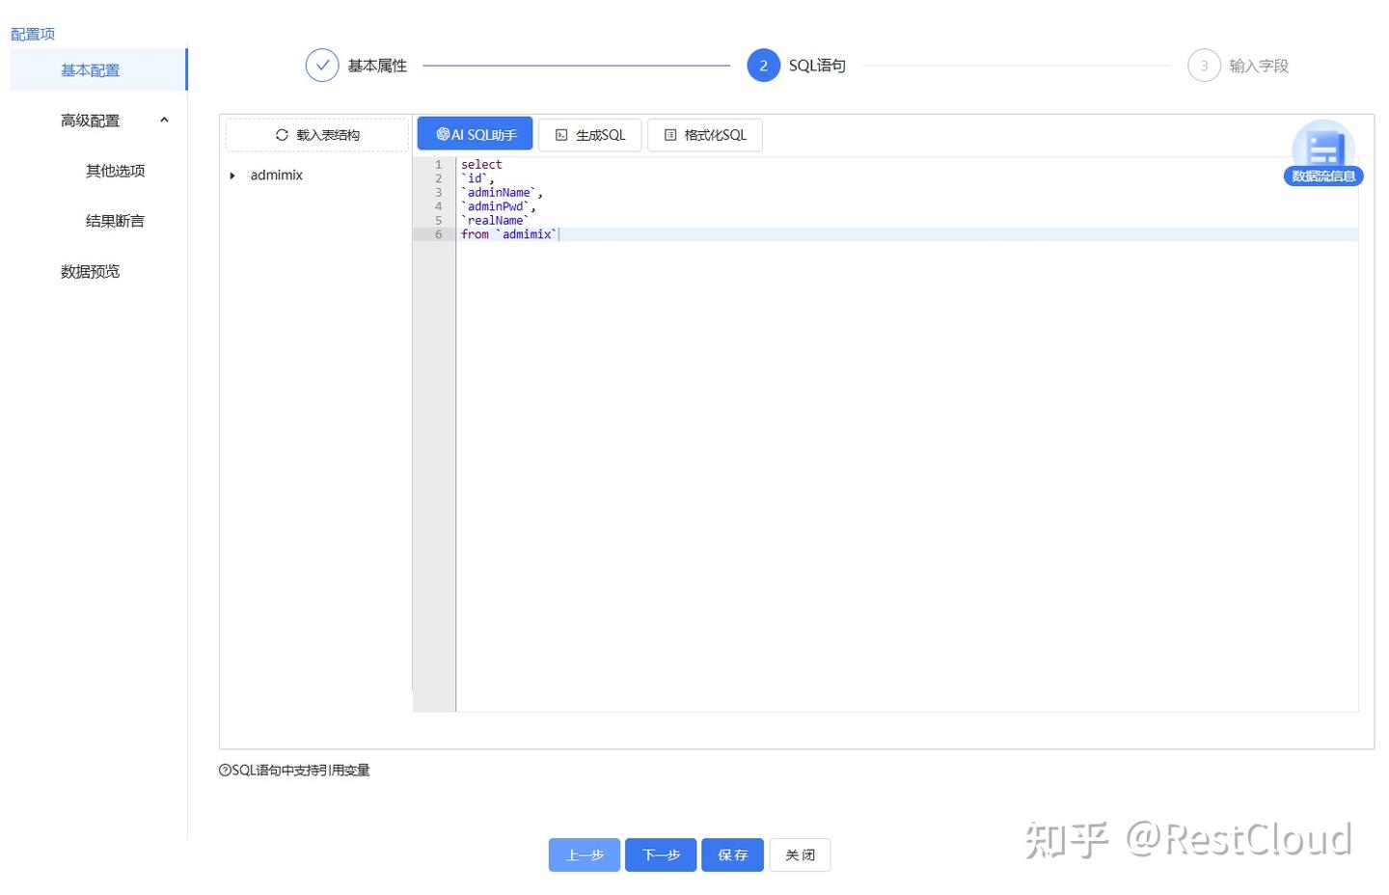1389x895 pixels.
Task: Click the SQL语句 step label
Action: point(817,66)
